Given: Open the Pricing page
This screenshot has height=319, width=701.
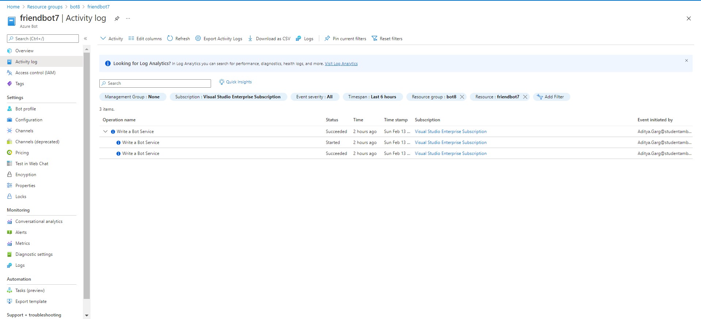Looking at the screenshot, I should pos(42,153).
